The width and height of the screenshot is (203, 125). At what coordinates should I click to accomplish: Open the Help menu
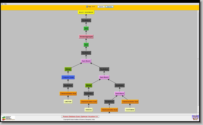[x=5, y=4]
